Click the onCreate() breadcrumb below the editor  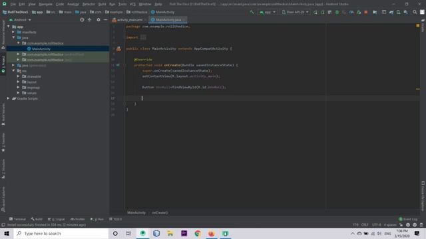coord(160,212)
